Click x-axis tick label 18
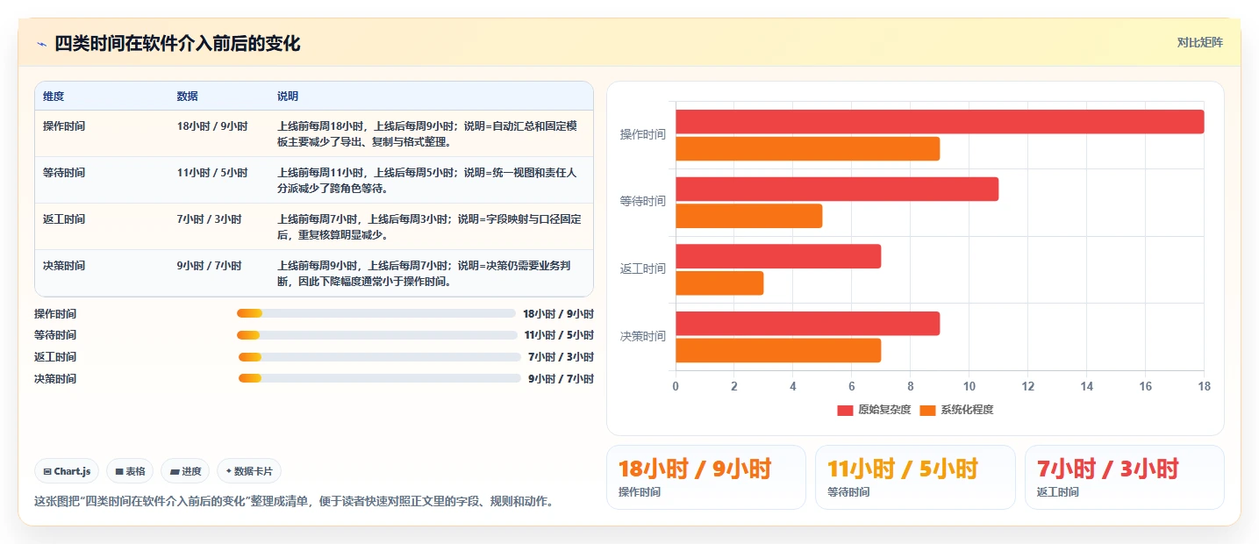 pyautogui.click(x=1204, y=386)
